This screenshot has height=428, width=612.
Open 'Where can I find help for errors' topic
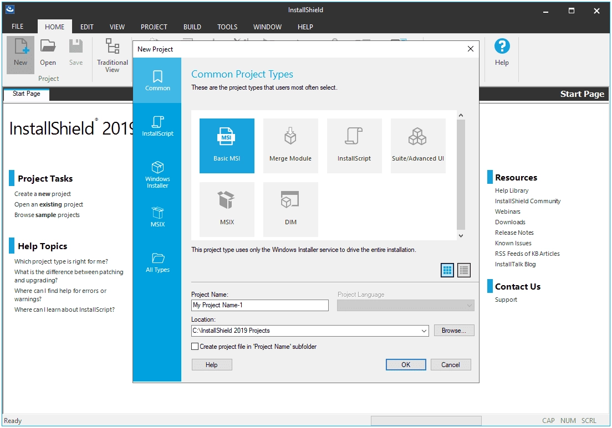click(60, 295)
